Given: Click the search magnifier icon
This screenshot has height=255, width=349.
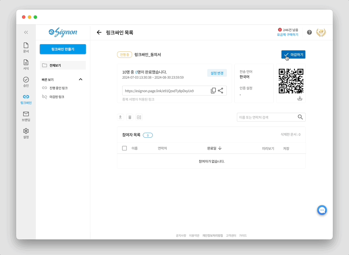Looking at the screenshot, I should 300,117.
